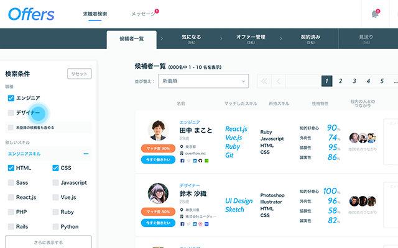Open the 新着順 sort dropdown
Screen dimensions: 398x248
click(203, 81)
